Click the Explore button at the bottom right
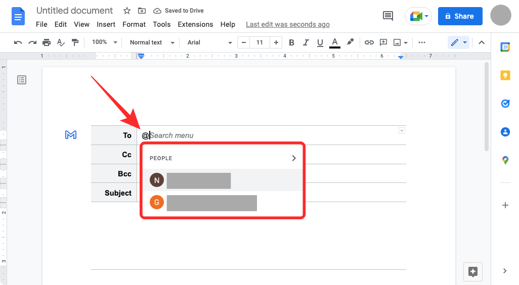 click(x=472, y=272)
